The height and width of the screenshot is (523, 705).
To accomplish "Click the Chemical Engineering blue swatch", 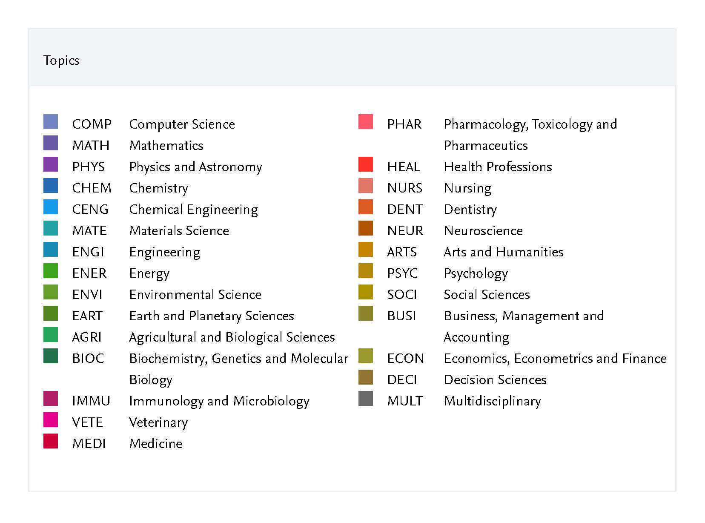I will pyautogui.click(x=51, y=207).
